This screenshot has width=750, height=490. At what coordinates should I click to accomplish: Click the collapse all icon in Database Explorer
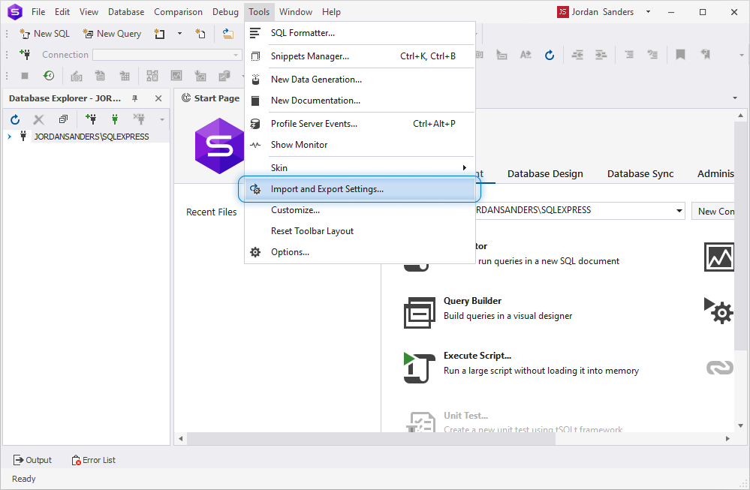[63, 119]
